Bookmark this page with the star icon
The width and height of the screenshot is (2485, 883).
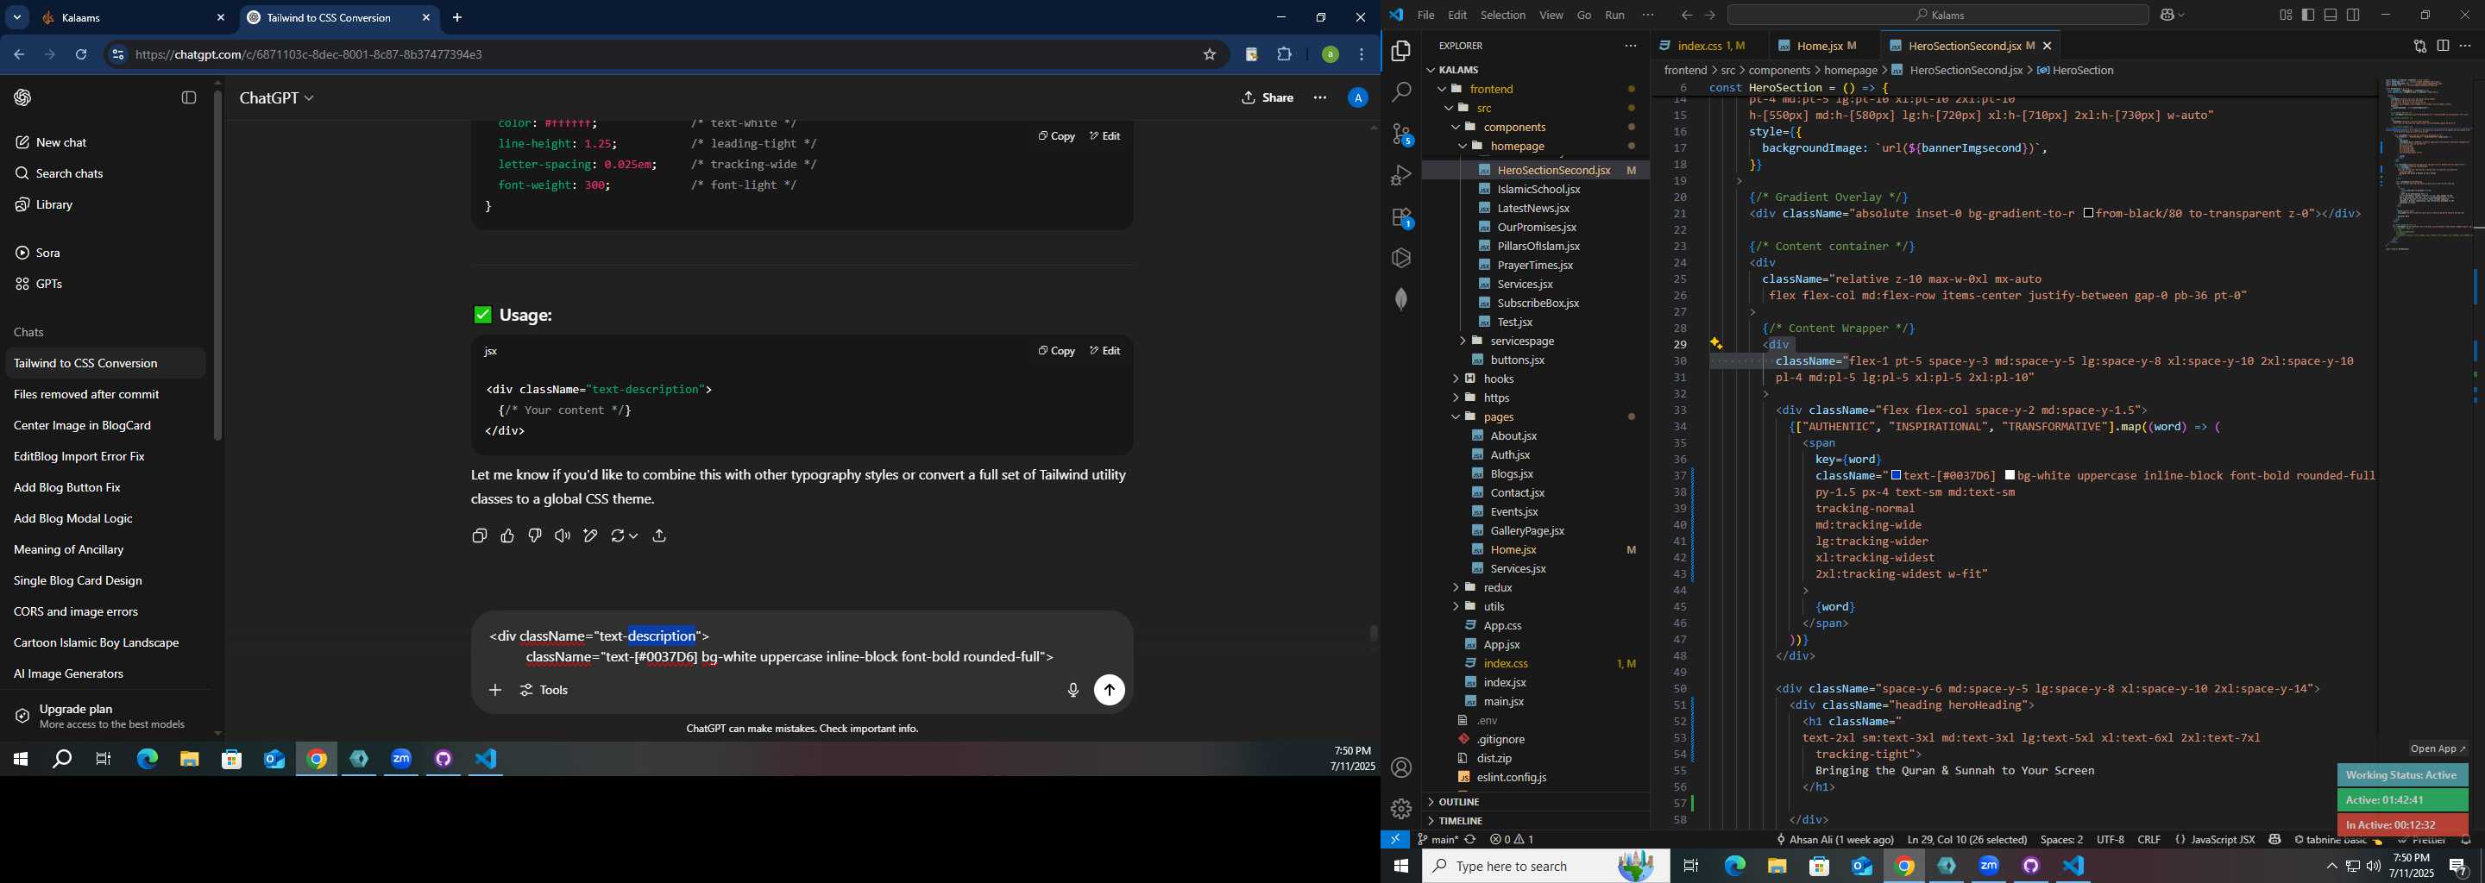(1210, 55)
